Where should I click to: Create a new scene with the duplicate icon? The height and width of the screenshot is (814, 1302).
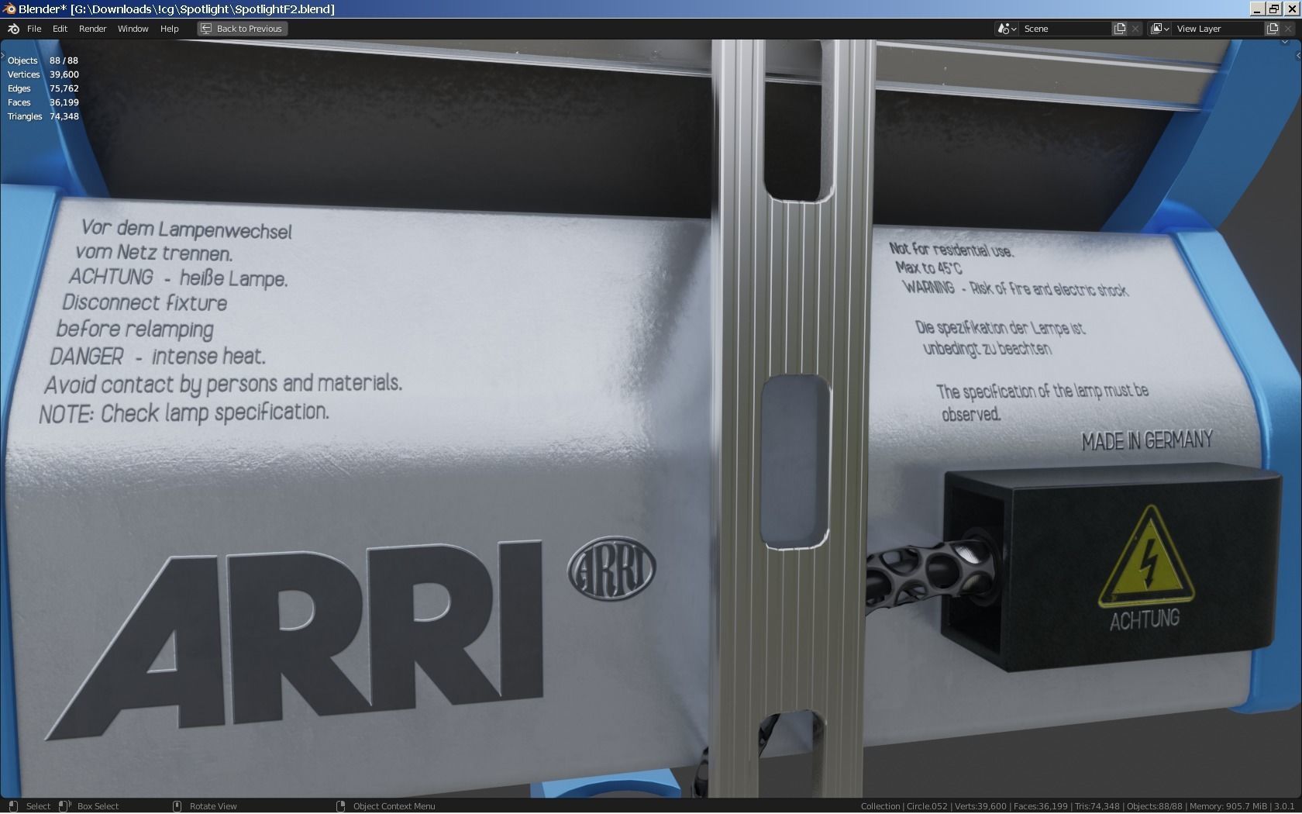pyautogui.click(x=1120, y=29)
